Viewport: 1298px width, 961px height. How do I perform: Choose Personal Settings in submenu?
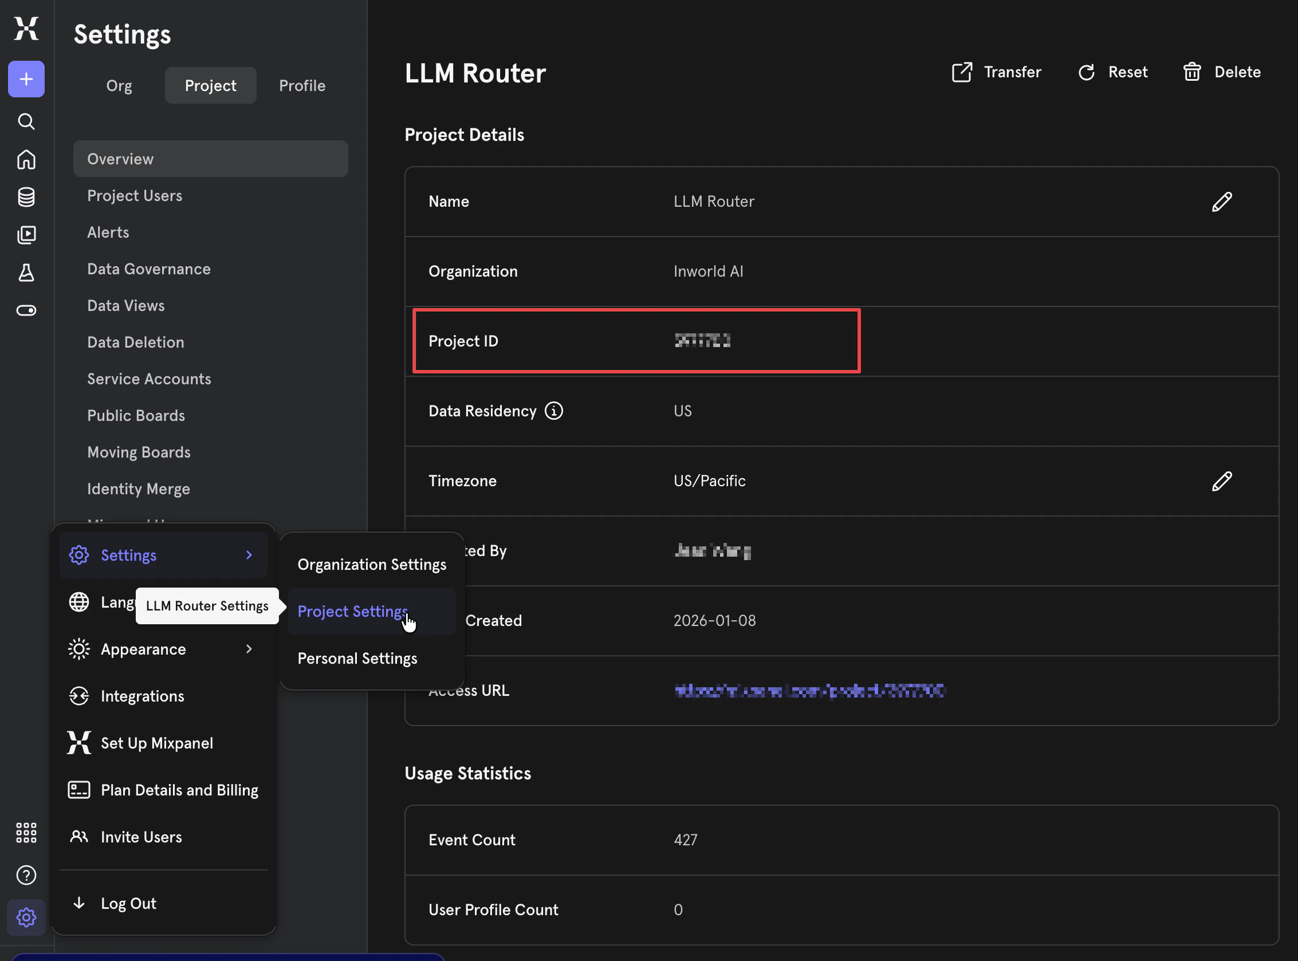tap(357, 658)
